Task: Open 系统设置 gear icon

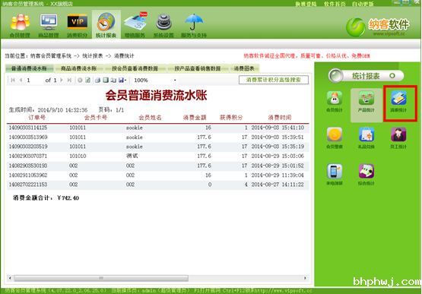Action: pos(163,25)
